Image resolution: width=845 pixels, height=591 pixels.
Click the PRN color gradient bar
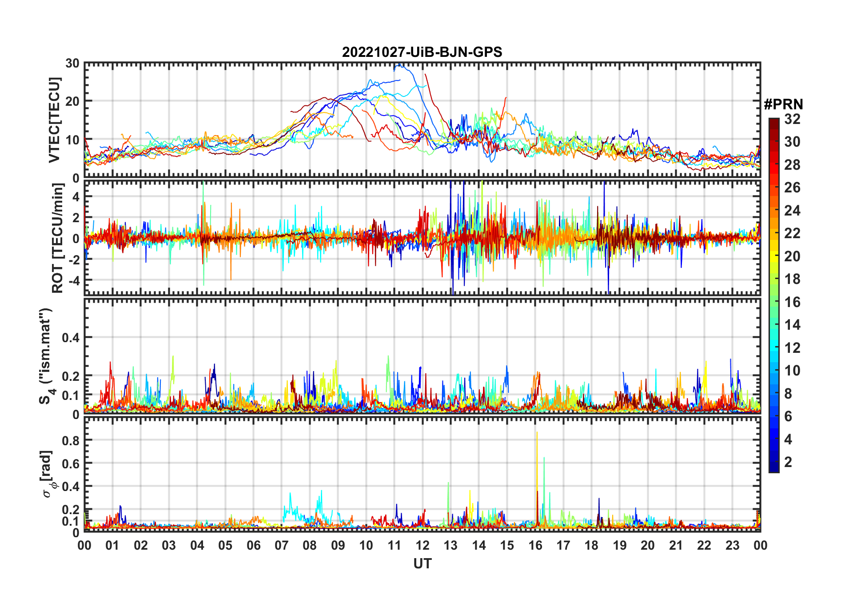[x=774, y=295]
